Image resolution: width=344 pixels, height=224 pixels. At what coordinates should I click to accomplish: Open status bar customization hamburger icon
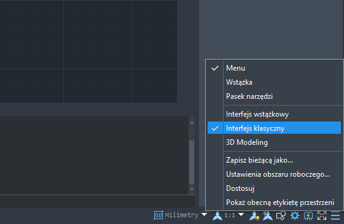[335, 215]
